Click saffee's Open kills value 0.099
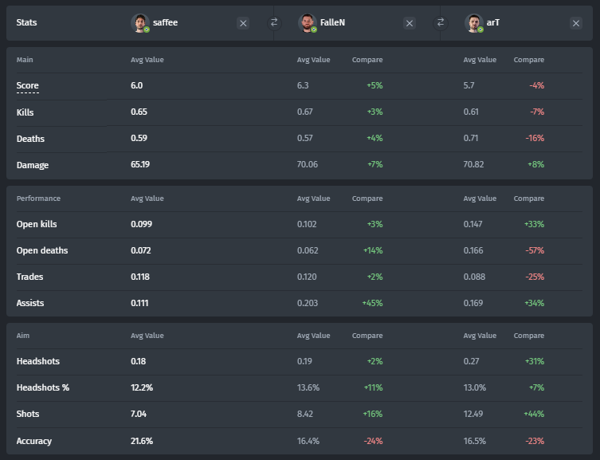 coord(141,224)
